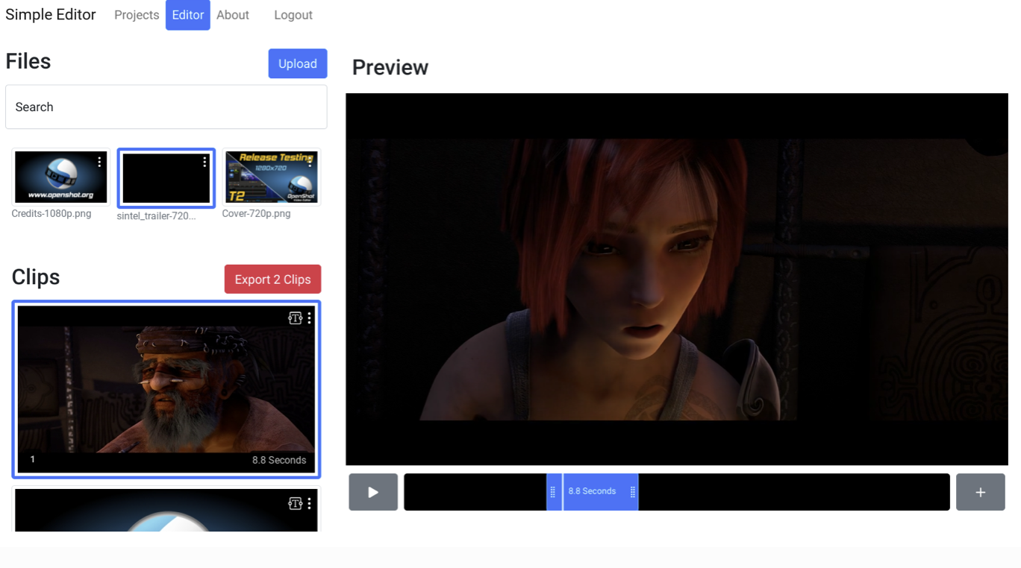Click the Upload button
The height and width of the screenshot is (568, 1021).
pos(298,63)
